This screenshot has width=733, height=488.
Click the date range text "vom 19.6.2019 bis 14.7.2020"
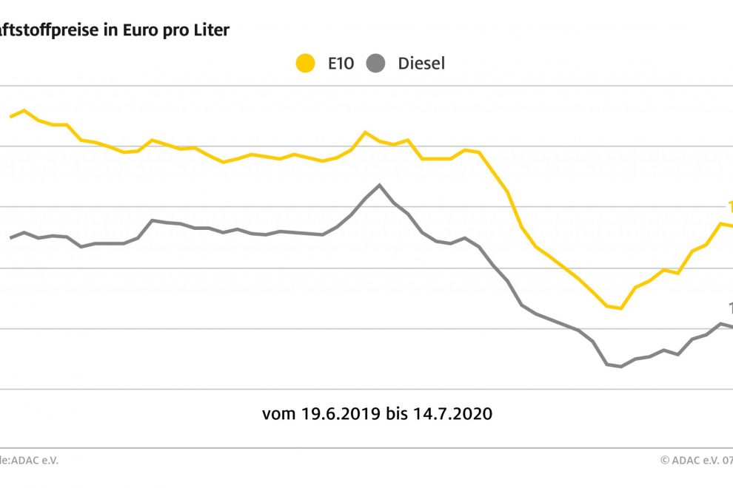[377, 414]
